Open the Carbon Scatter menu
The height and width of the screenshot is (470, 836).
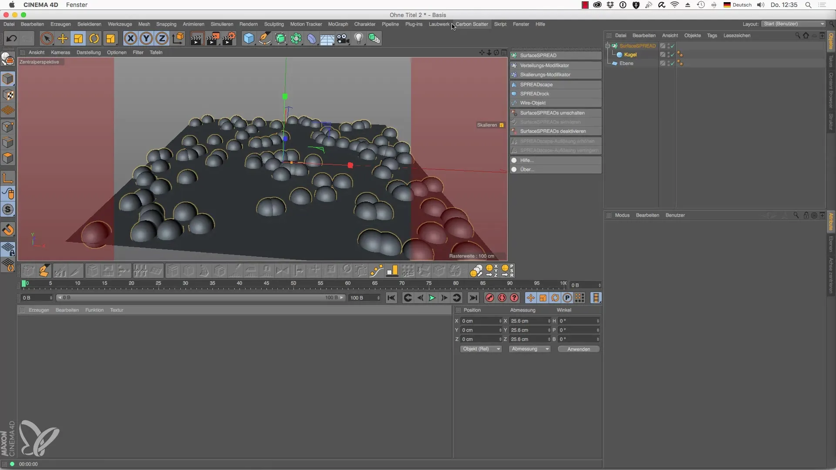tap(472, 24)
